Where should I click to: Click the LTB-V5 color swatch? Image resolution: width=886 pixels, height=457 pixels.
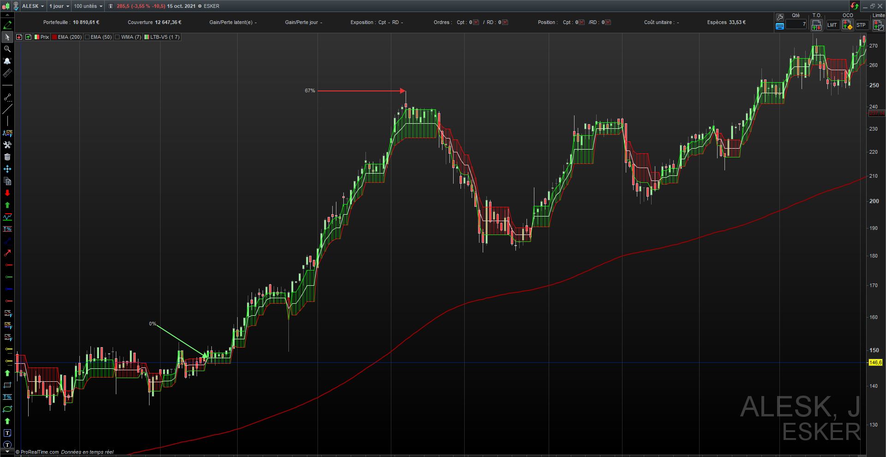tap(147, 37)
